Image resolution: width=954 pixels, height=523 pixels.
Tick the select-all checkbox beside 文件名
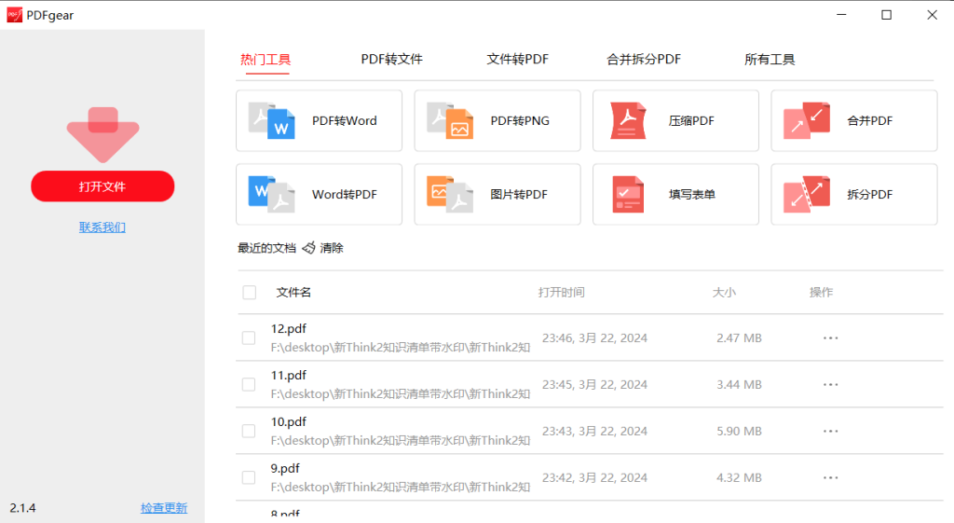[x=250, y=292]
